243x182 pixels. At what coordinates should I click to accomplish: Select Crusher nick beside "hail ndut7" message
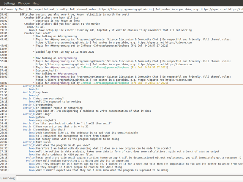29,33
